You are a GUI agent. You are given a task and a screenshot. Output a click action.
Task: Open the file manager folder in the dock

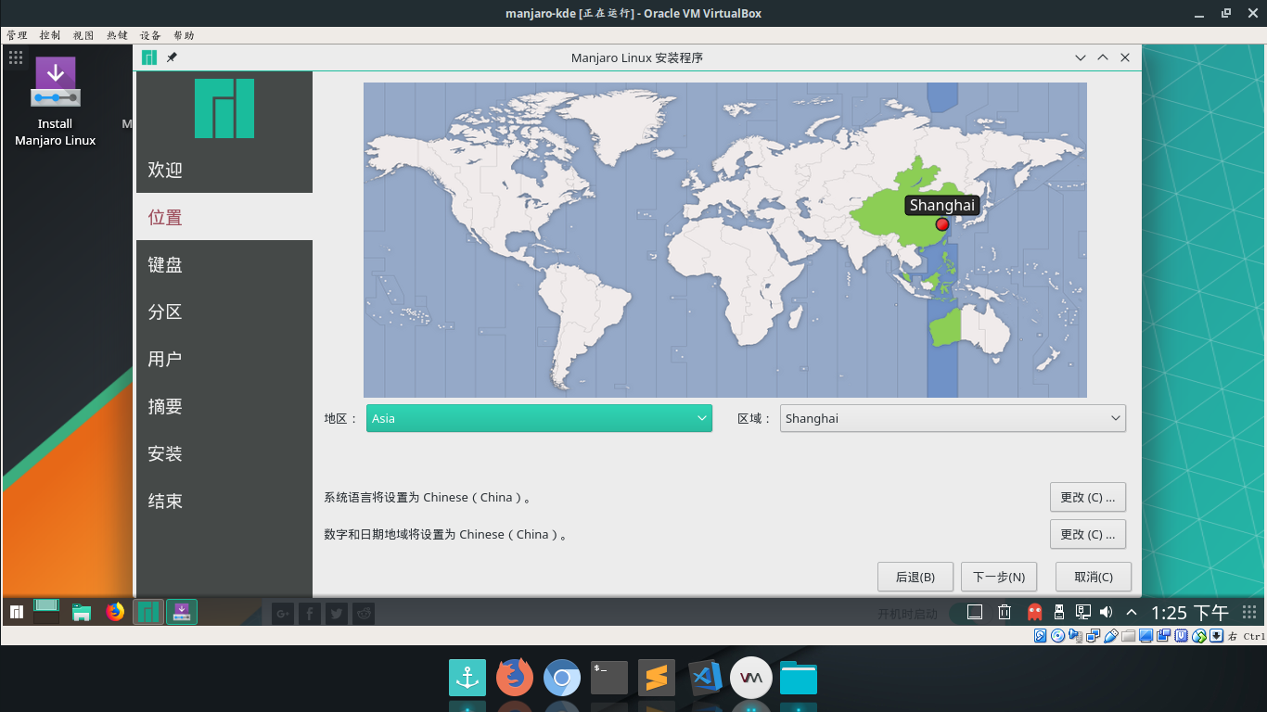(799, 678)
